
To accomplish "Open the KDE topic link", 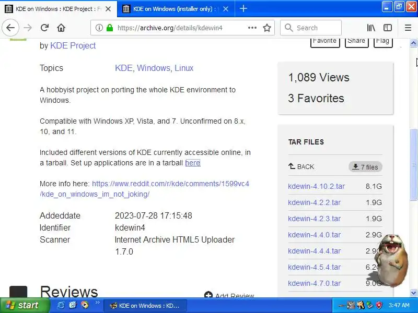I will (x=124, y=68).
